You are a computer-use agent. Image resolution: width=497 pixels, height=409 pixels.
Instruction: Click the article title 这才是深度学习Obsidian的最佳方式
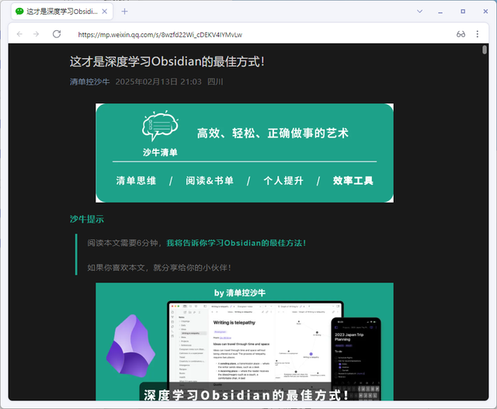coord(167,61)
